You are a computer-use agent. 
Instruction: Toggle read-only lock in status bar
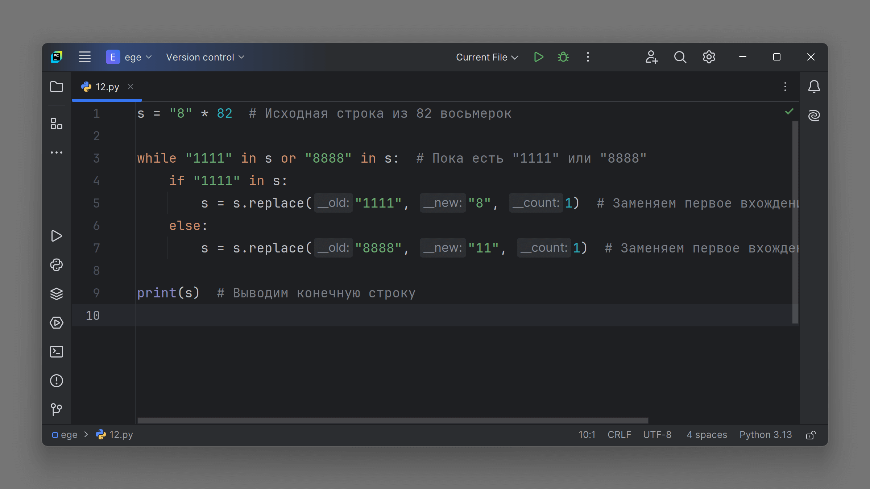[811, 435]
